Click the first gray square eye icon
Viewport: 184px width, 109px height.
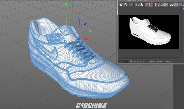tap(157, 4)
